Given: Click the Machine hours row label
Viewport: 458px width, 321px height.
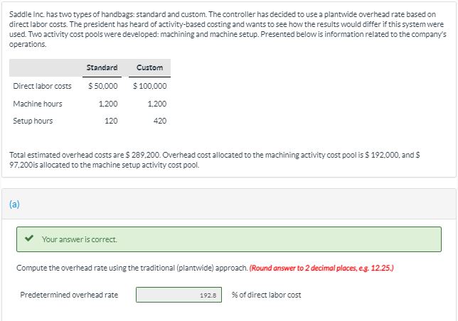Looking at the screenshot, I should coord(38,104).
